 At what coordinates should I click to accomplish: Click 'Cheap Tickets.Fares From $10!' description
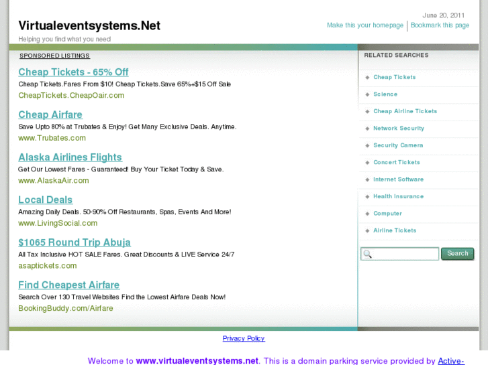[124, 84]
